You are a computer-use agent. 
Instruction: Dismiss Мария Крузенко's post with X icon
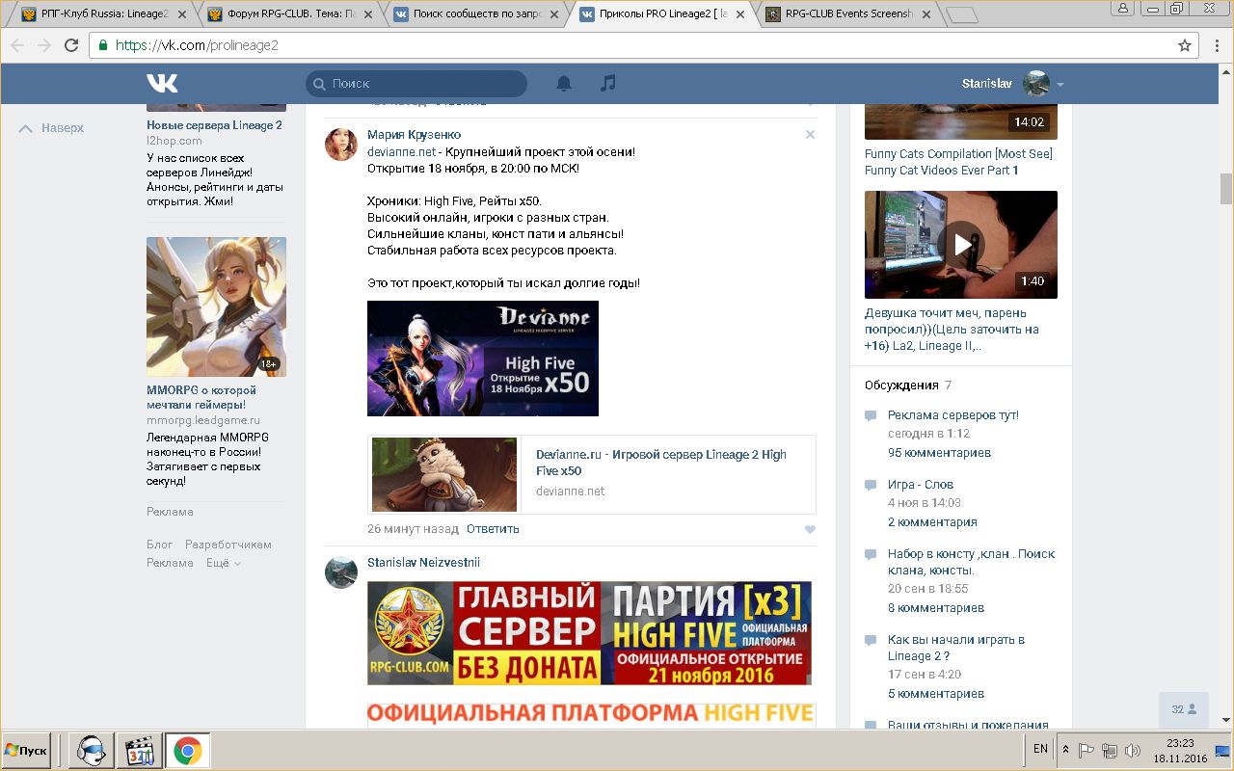click(810, 135)
